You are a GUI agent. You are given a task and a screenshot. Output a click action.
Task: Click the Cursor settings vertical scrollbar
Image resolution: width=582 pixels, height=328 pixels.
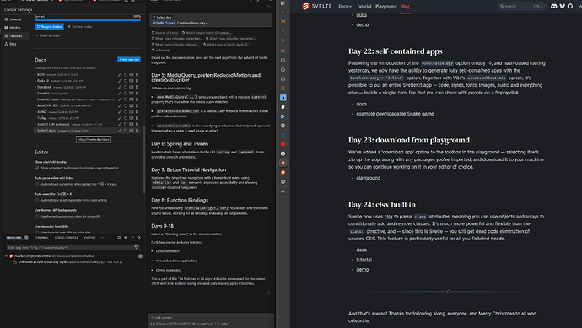click(143, 159)
